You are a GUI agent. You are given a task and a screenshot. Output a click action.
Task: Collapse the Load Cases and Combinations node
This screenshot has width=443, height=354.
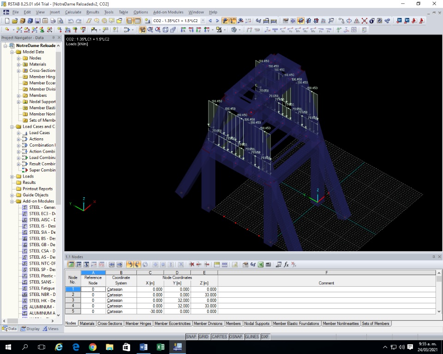coord(12,127)
